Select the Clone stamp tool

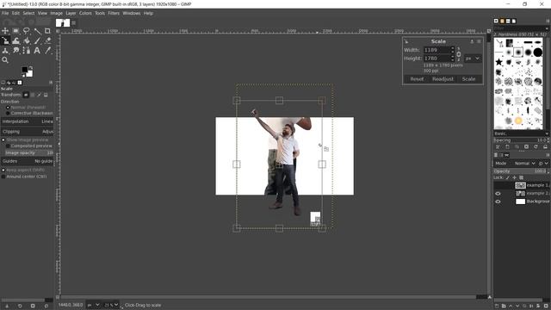(x=5, y=51)
